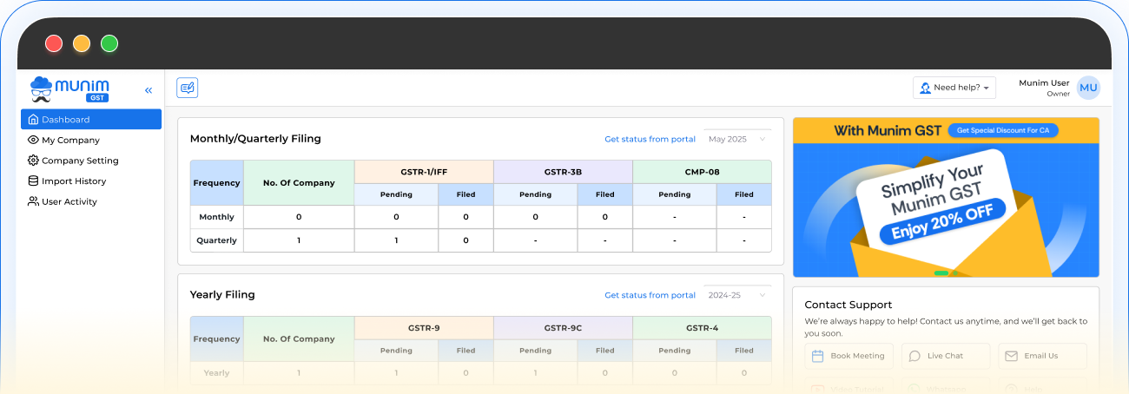Collapse the sidebar with double chevron
Screen dimensions: 1129x394
pyautogui.click(x=149, y=90)
